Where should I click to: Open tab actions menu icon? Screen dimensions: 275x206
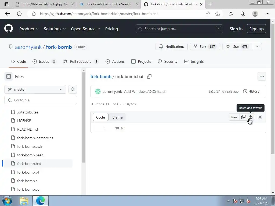[x=6, y=4]
